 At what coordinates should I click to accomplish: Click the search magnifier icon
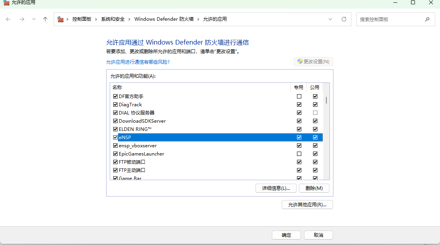point(427,19)
